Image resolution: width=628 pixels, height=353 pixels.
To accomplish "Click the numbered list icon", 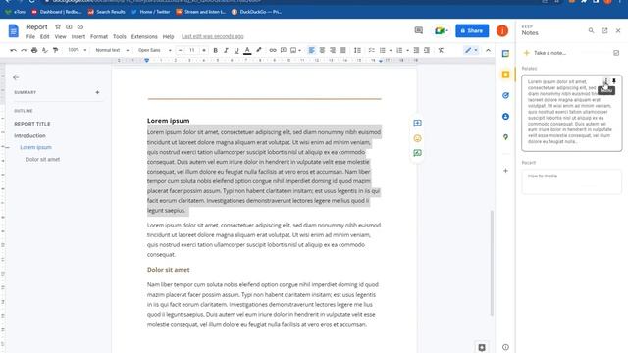I will [399, 50].
